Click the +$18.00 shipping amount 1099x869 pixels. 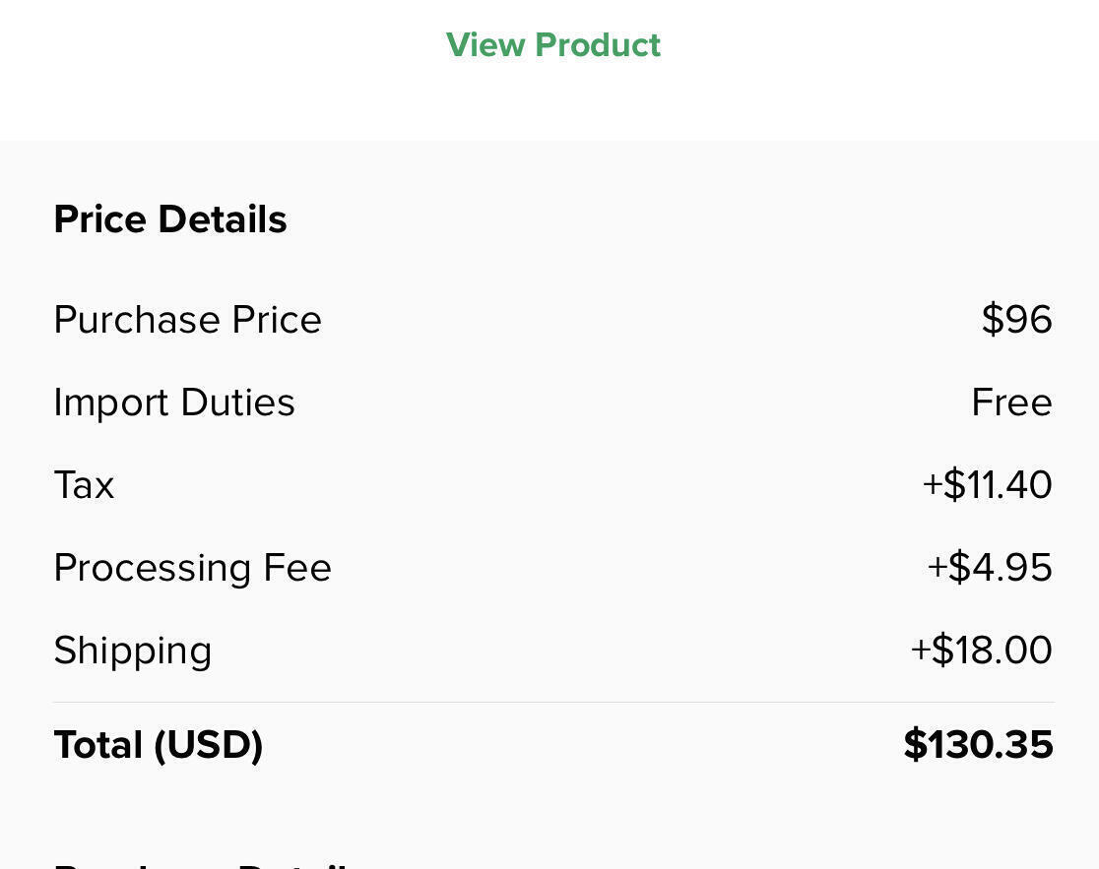(981, 651)
